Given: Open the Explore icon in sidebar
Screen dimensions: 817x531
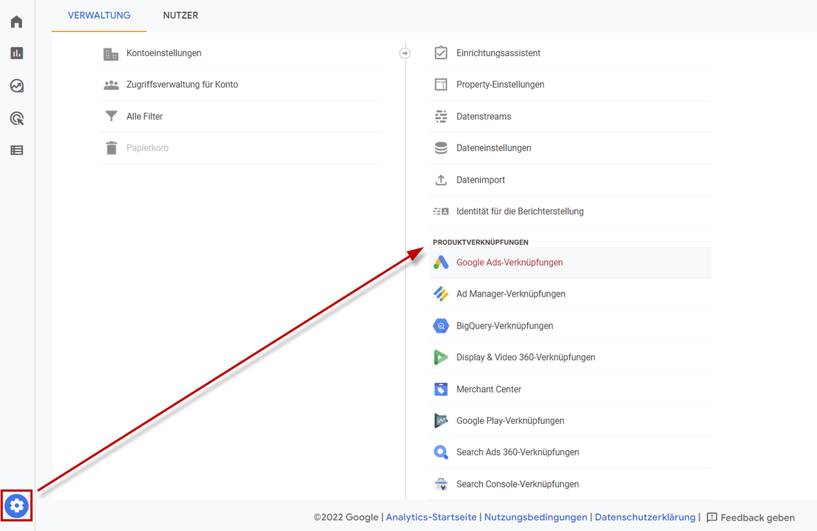Looking at the screenshot, I should tap(17, 86).
